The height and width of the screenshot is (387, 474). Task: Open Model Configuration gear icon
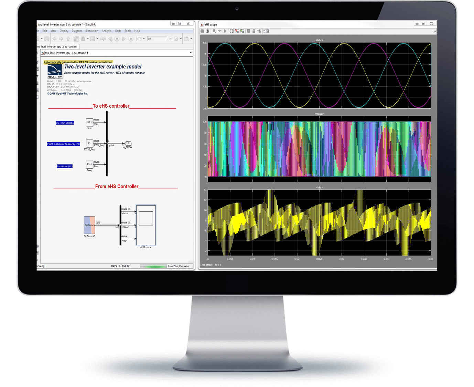pyautogui.click(x=83, y=39)
